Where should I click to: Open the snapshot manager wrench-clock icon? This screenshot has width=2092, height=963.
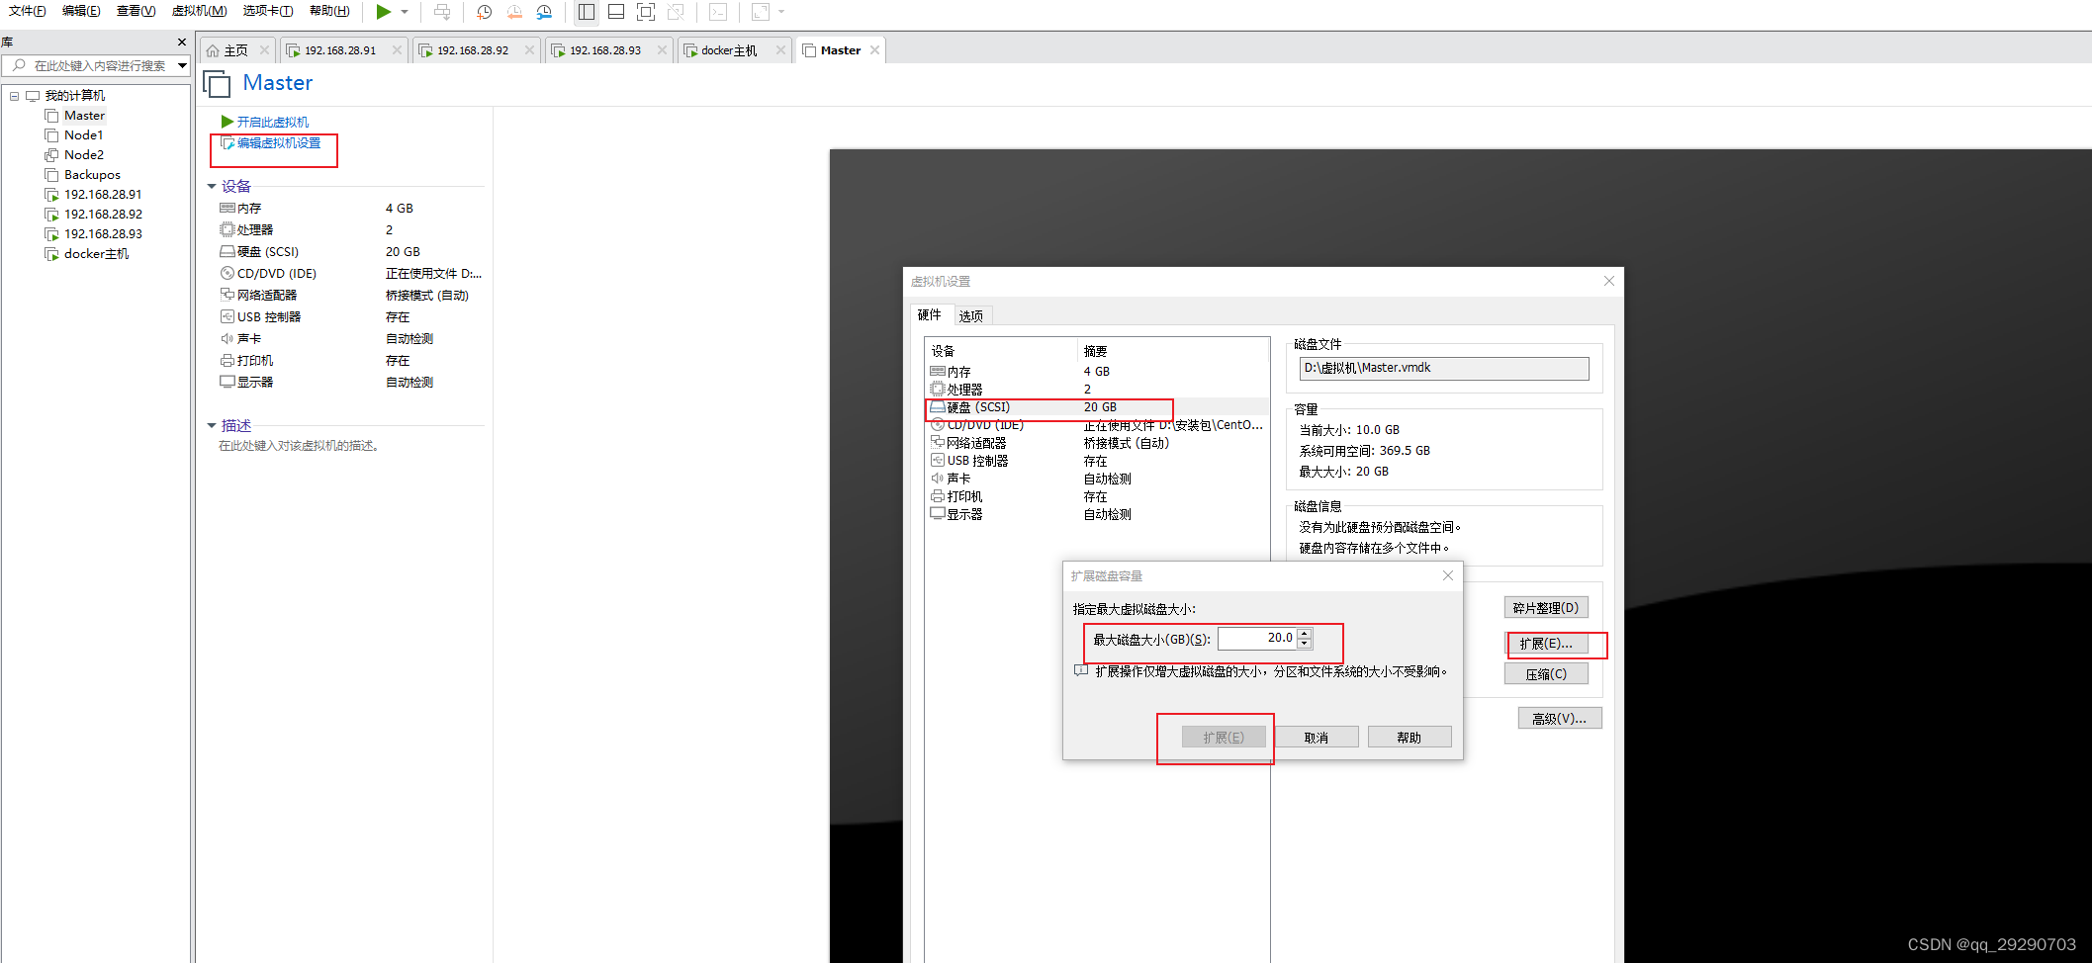pyautogui.click(x=544, y=12)
